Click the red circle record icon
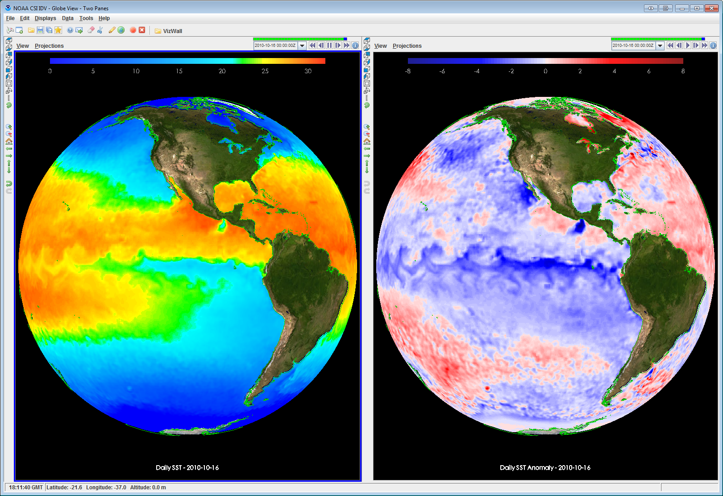This screenshot has height=496, width=723. 133,30
